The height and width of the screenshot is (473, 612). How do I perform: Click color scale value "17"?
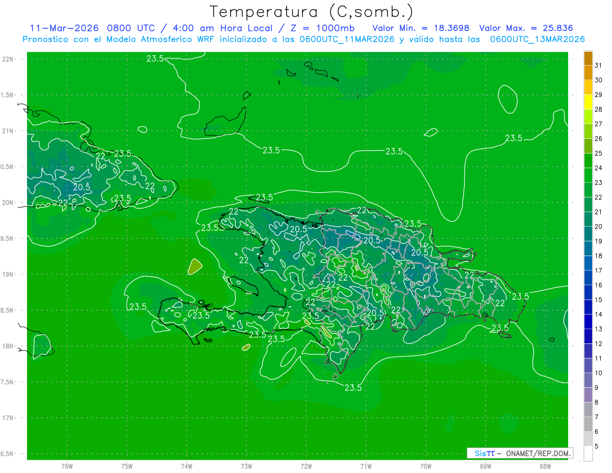click(599, 270)
